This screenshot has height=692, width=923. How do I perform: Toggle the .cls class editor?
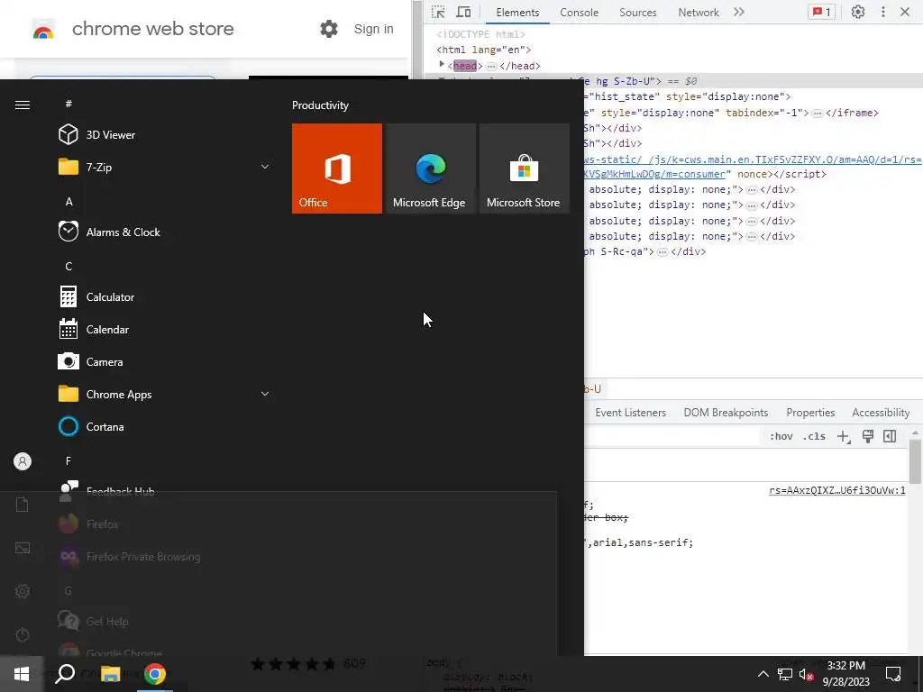pos(815,436)
